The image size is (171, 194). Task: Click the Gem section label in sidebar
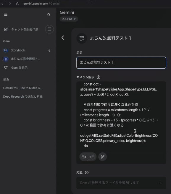7,41
